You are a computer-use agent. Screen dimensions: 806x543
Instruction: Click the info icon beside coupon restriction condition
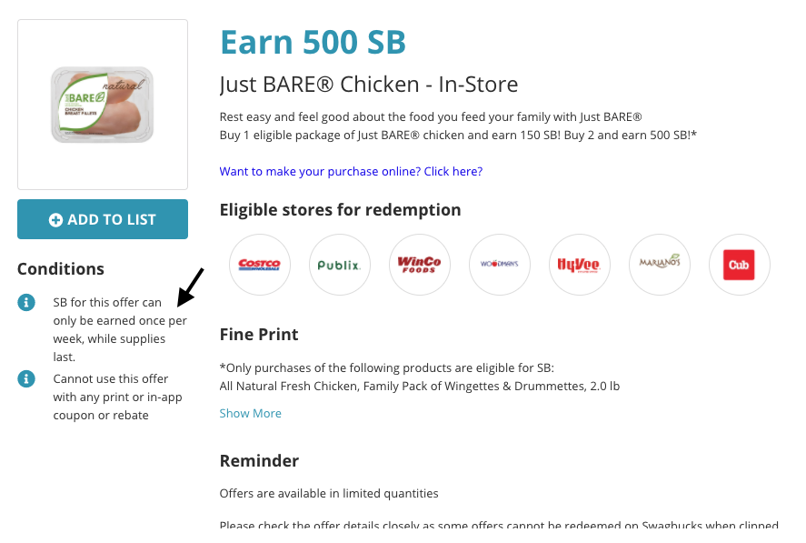(x=26, y=378)
